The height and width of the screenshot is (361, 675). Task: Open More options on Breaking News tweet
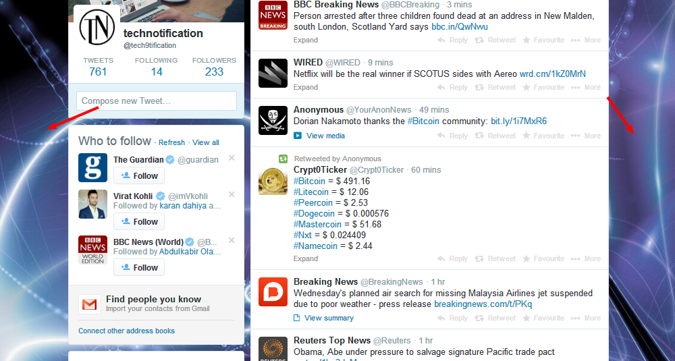[586, 318]
